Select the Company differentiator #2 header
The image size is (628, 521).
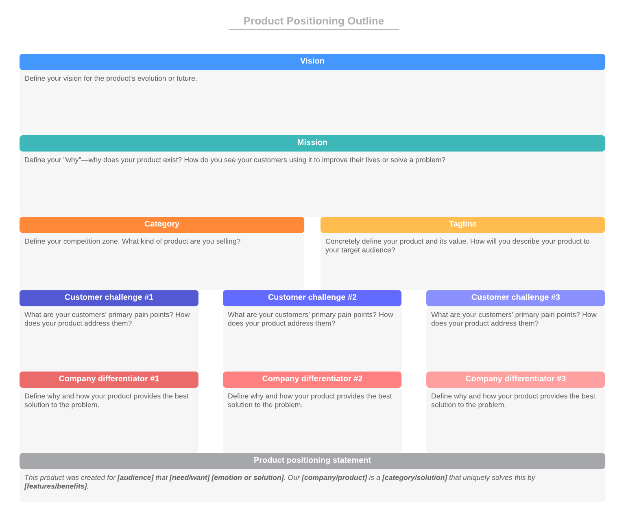[x=312, y=379]
